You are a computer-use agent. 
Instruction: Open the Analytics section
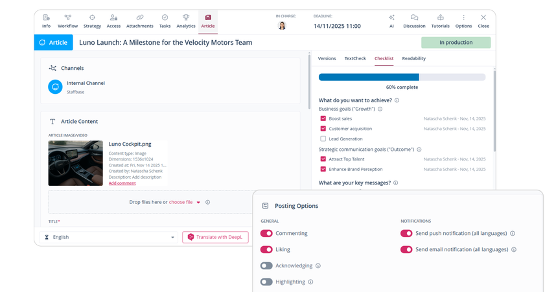pos(186,21)
